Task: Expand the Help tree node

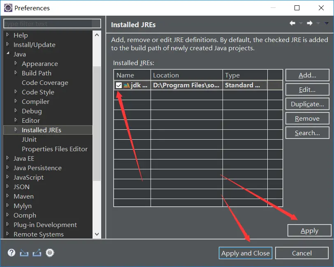Action: click(x=8, y=35)
